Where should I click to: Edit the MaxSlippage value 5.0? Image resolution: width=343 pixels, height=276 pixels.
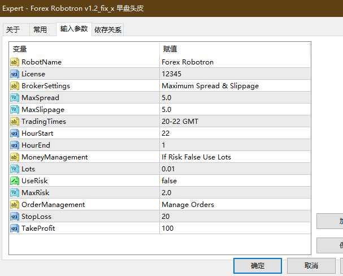167,109
